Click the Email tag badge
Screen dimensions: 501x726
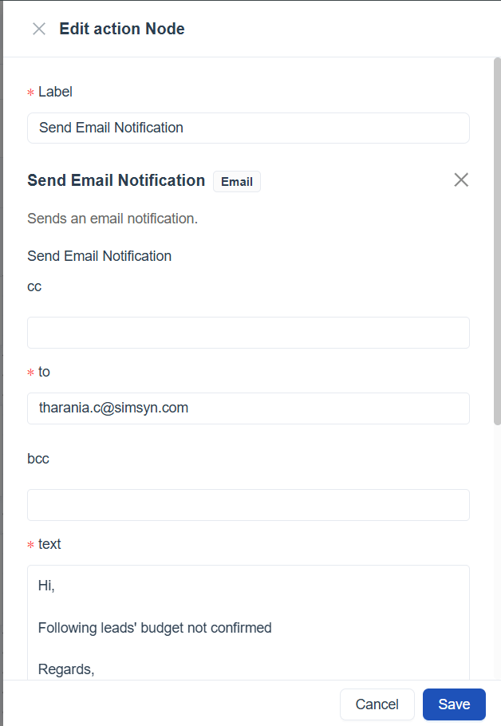click(236, 182)
